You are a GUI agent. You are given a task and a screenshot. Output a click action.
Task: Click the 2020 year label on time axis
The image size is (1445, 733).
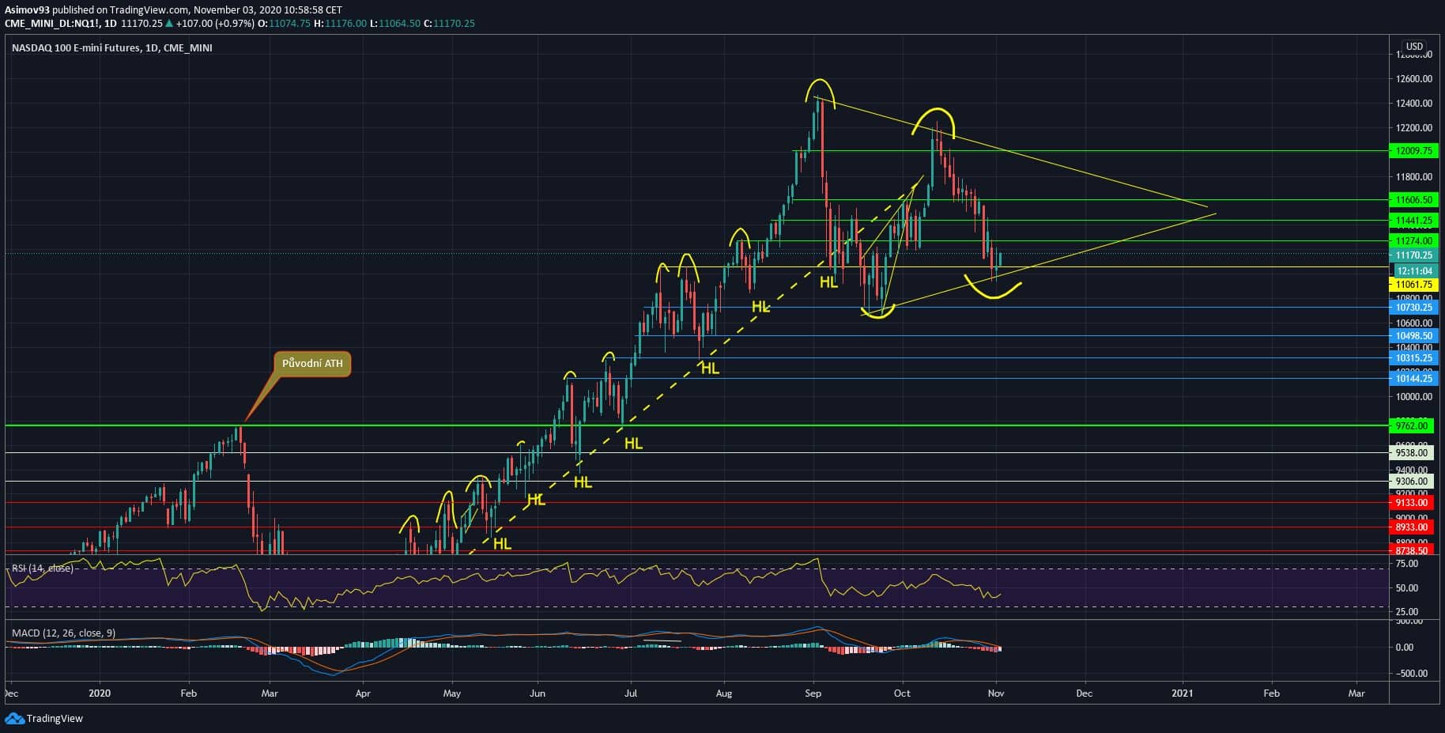pyautogui.click(x=100, y=693)
